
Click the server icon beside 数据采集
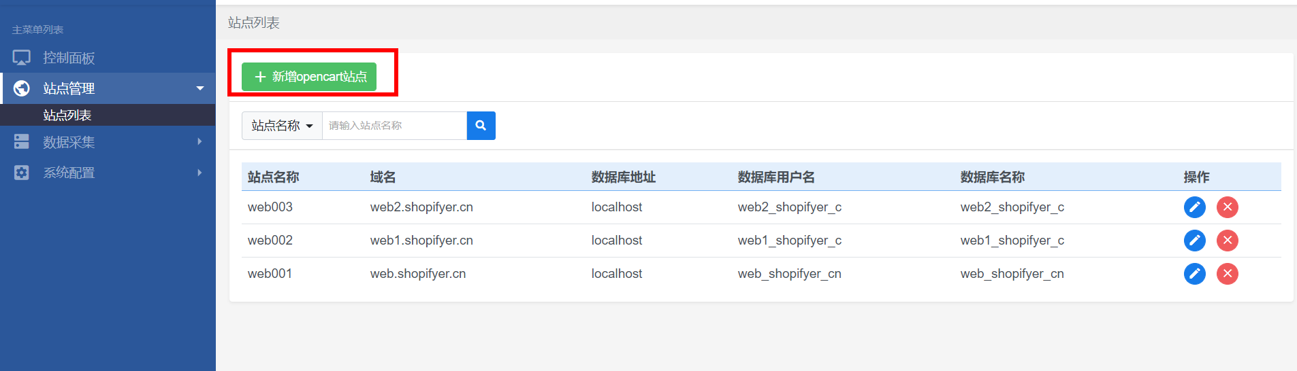(22, 141)
